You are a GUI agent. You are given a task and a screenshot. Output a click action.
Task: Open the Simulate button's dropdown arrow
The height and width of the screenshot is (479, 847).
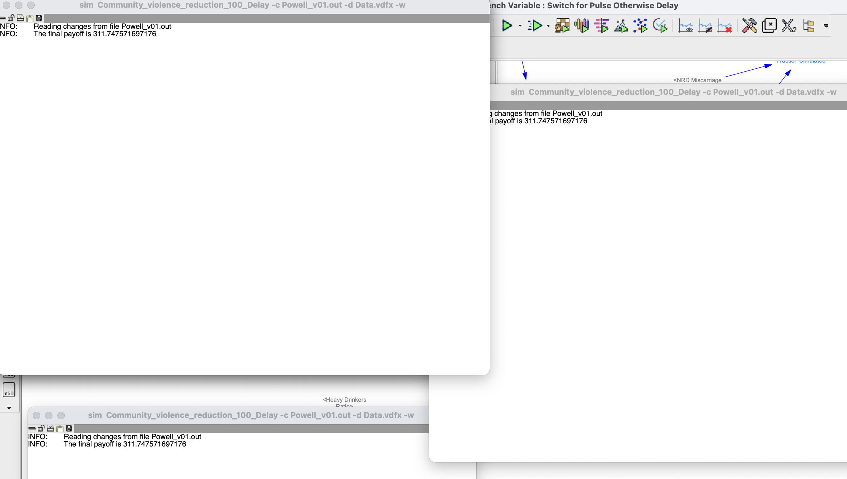coord(520,26)
